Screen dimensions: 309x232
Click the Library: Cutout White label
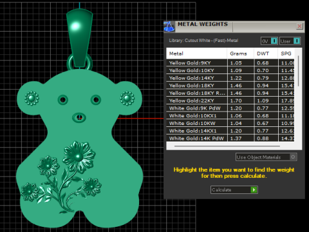203,41
